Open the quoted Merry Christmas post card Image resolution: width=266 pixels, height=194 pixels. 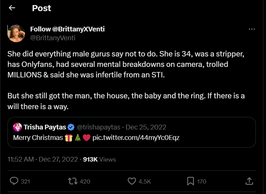(131, 132)
